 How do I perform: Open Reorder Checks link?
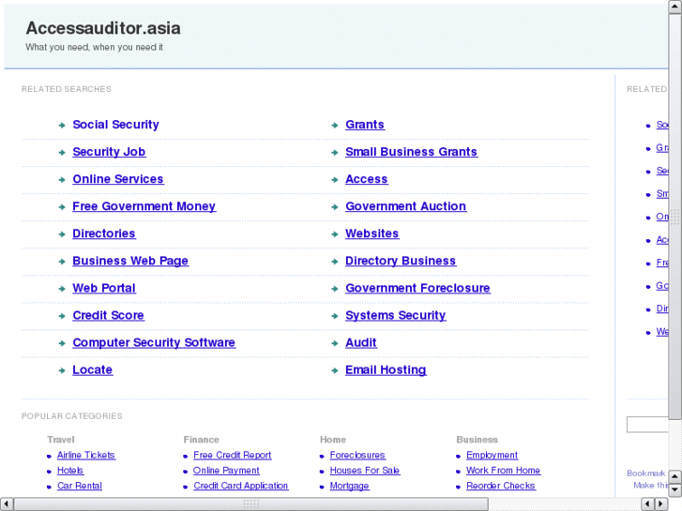[501, 486]
